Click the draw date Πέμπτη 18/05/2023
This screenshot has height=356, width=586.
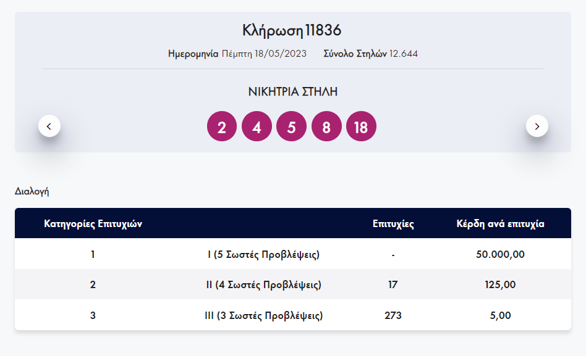[x=264, y=54]
